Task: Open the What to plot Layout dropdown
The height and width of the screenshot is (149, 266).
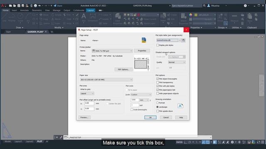Action: coord(87,94)
